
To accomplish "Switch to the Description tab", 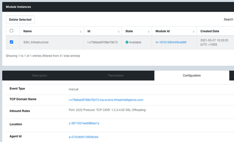I will coord(39,75).
